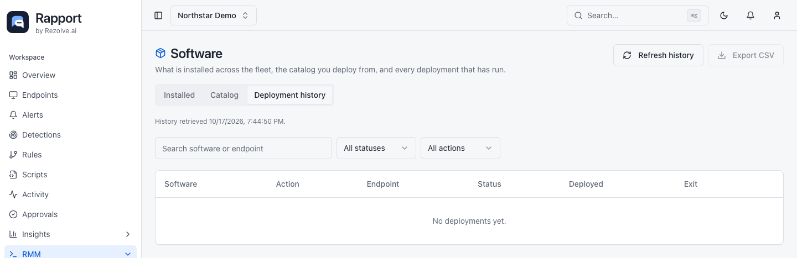The height and width of the screenshot is (258, 797).
Task: Click the RMM terminal icon
Action: point(13,254)
